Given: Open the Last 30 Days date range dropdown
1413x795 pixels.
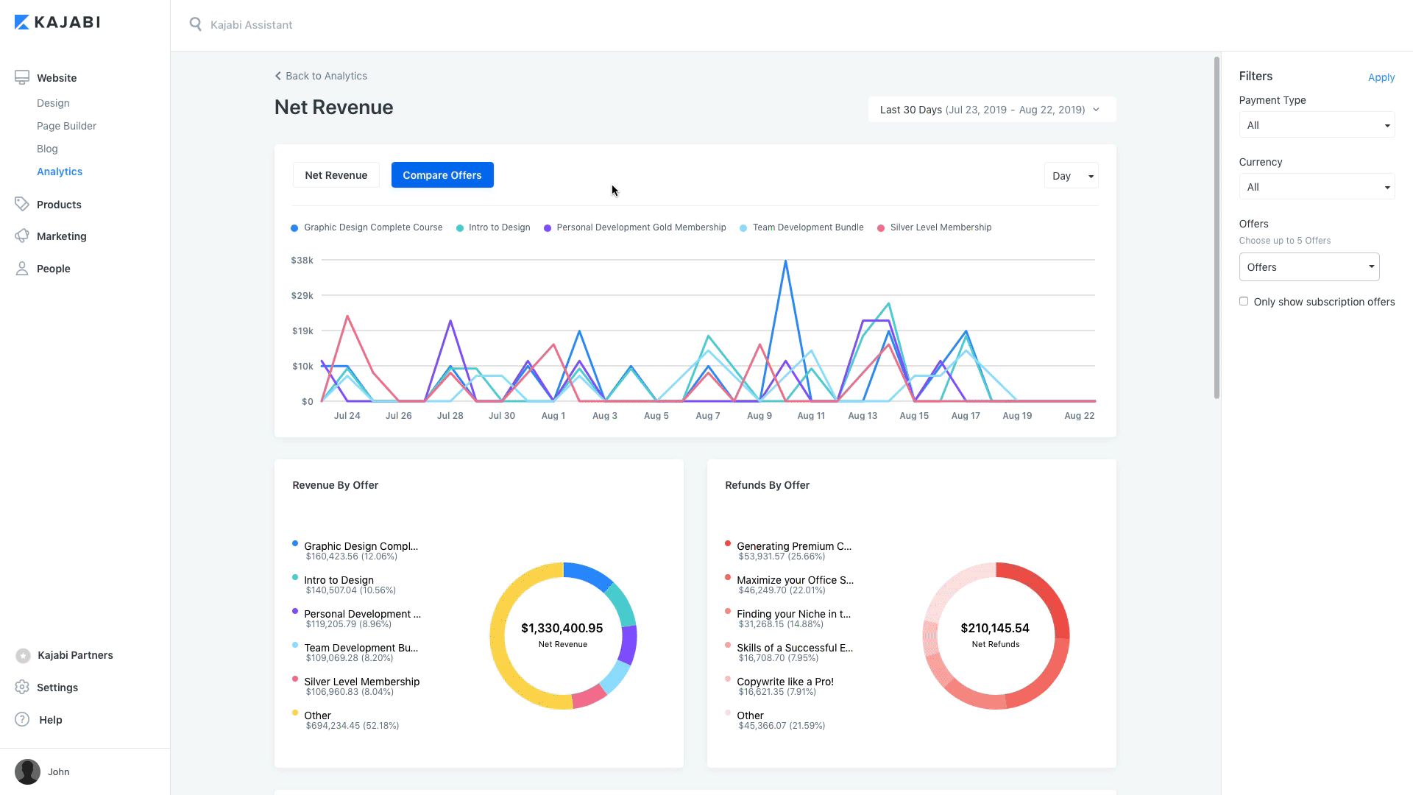Looking at the screenshot, I should 991,110.
